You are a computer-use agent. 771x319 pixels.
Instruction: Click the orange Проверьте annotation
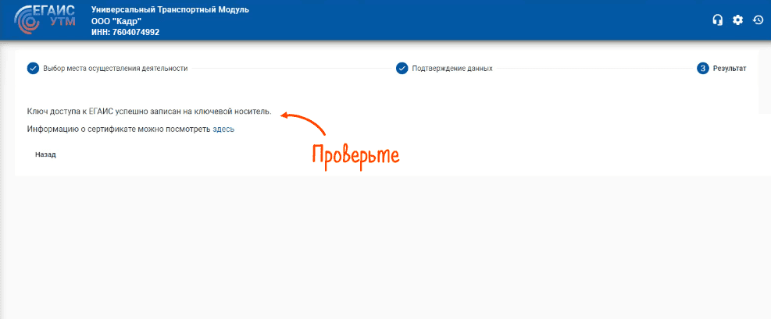tap(355, 155)
